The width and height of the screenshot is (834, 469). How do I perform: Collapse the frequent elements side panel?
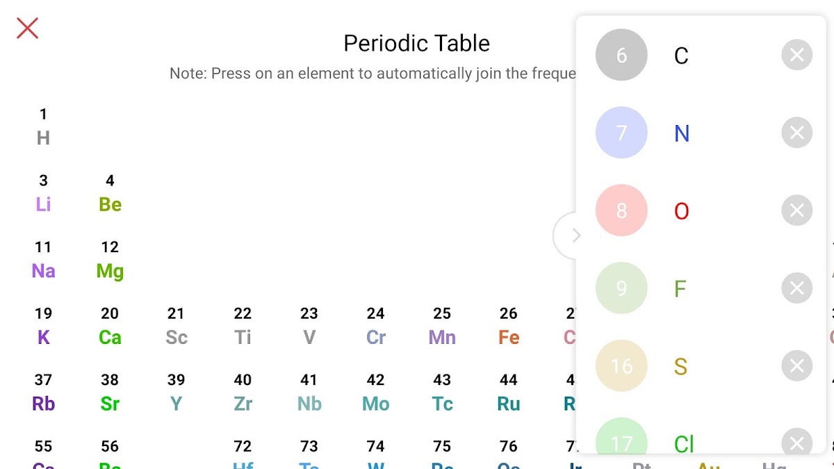(574, 236)
